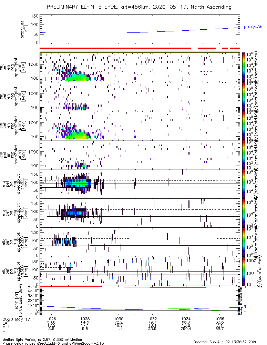
Task: Click the omni panel color bar
Action: click(244, 67)
